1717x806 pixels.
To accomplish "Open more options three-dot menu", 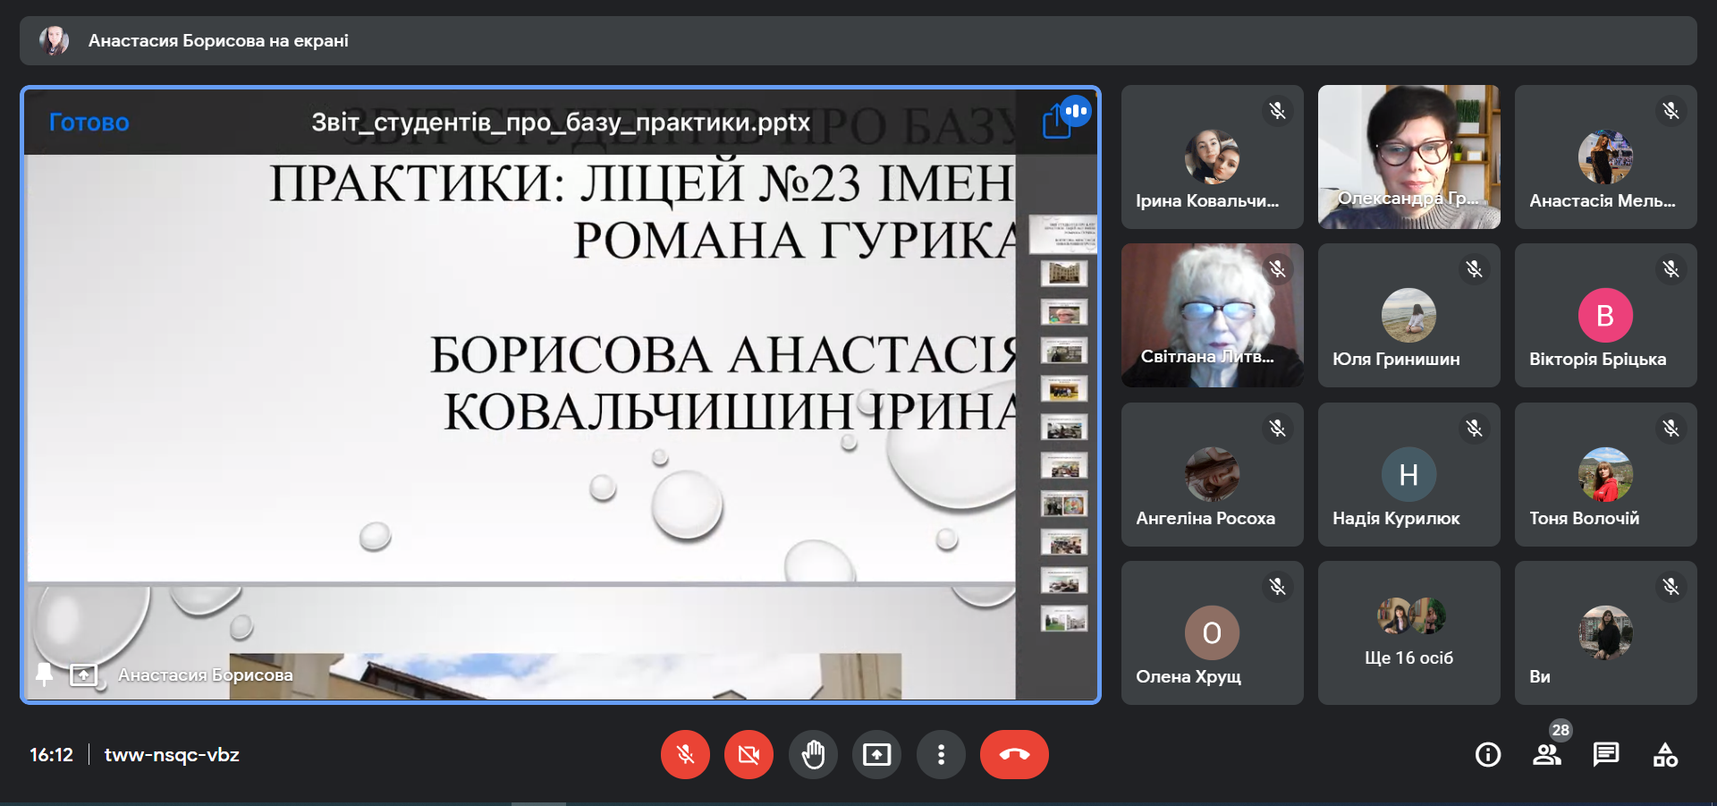I will (941, 755).
